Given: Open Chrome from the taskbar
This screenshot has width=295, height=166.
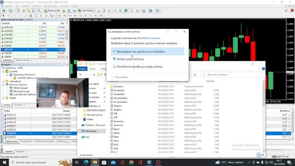Looking at the screenshot, I should [131, 162].
